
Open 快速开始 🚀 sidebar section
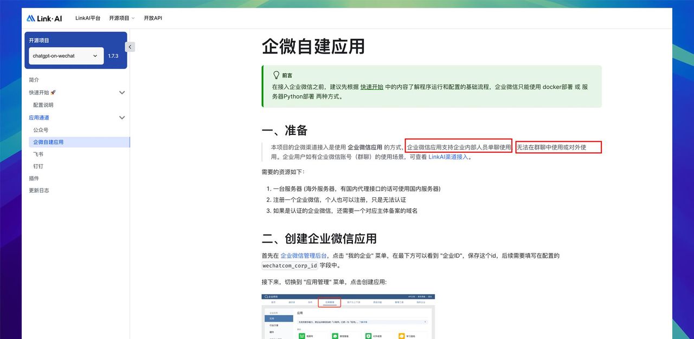pos(42,93)
